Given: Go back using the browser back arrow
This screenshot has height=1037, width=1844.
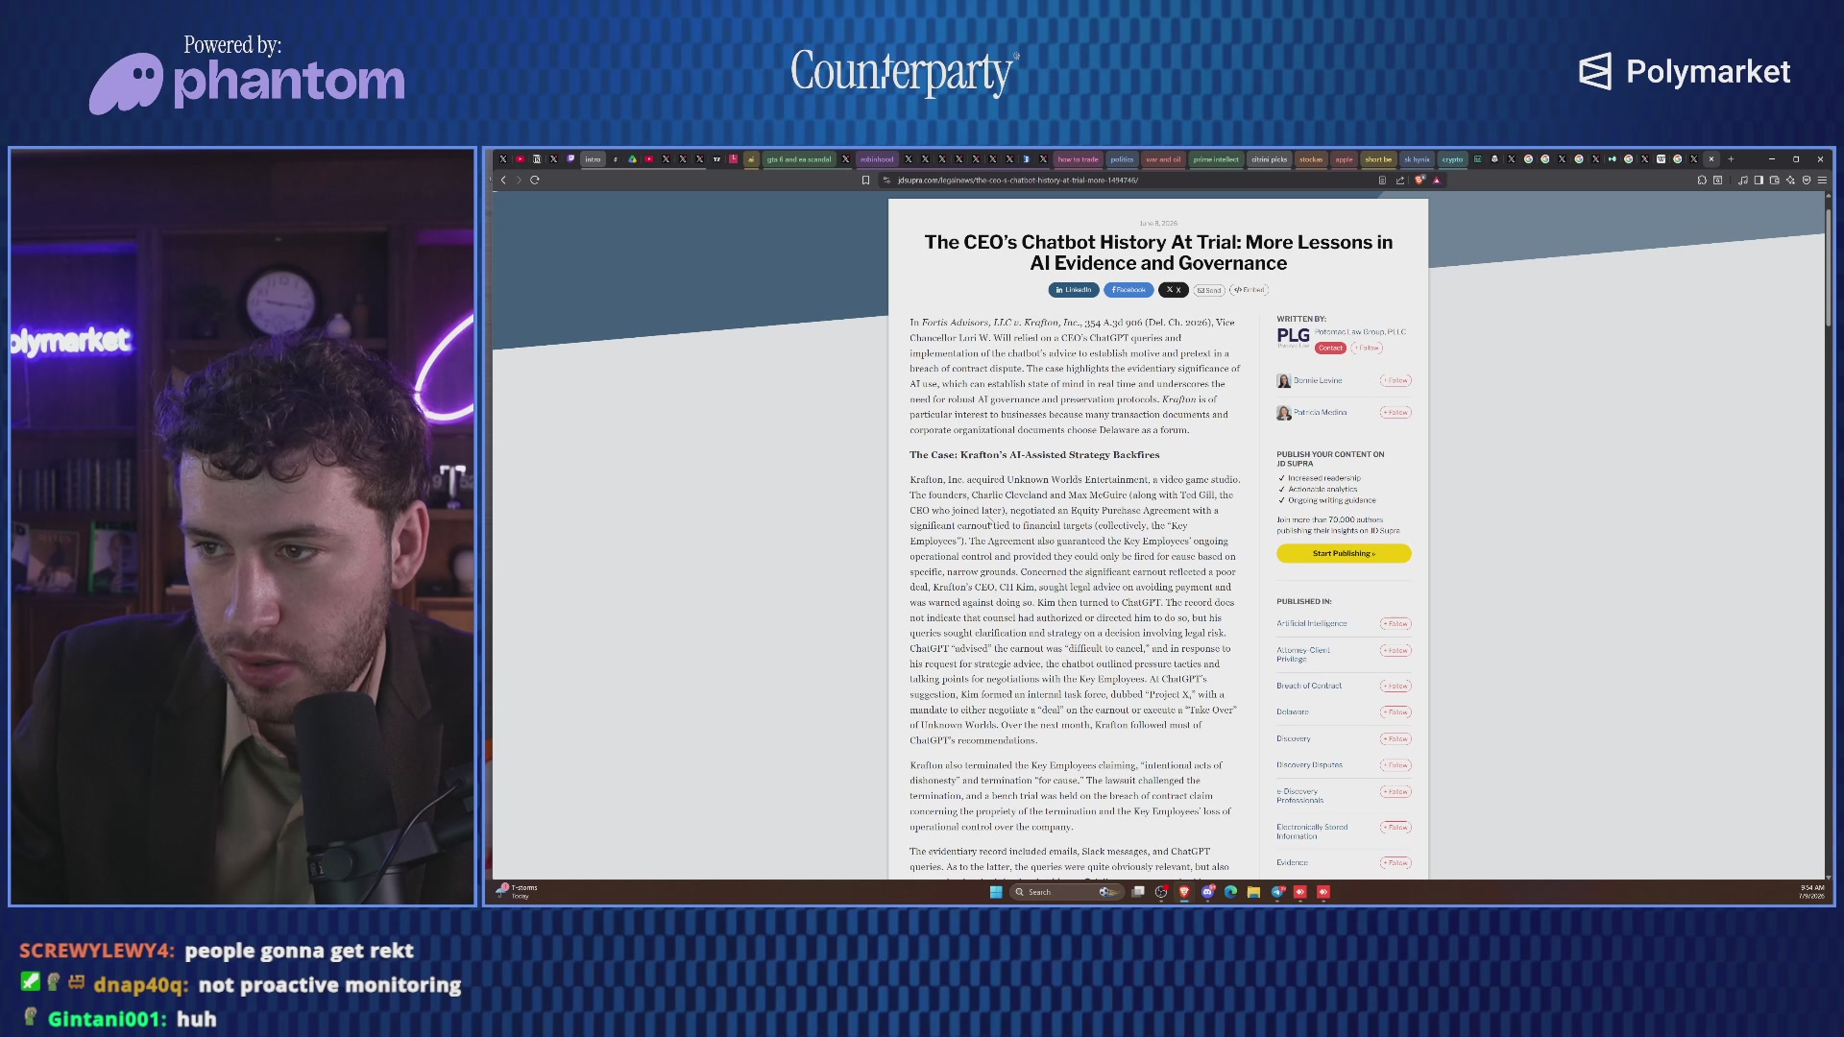Looking at the screenshot, I should (503, 180).
